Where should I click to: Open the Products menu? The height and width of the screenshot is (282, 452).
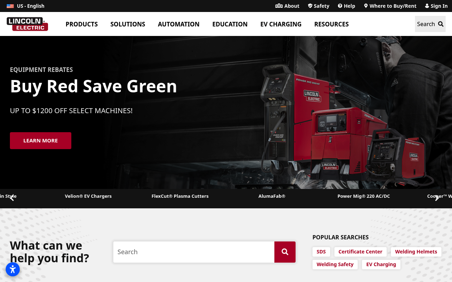click(x=82, y=24)
